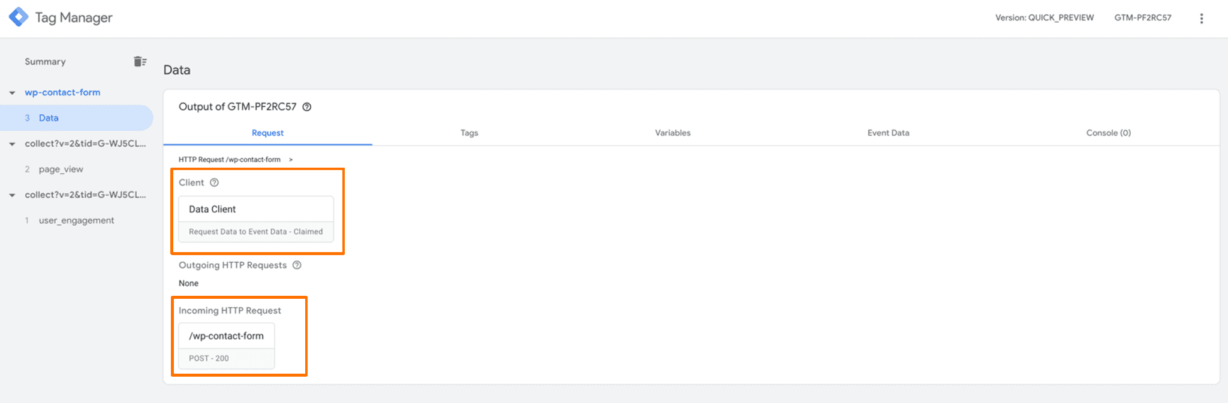The height and width of the screenshot is (403, 1228).
Task: Select the user_engagement event
Action: pyautogui.click(x=76, y=220)
